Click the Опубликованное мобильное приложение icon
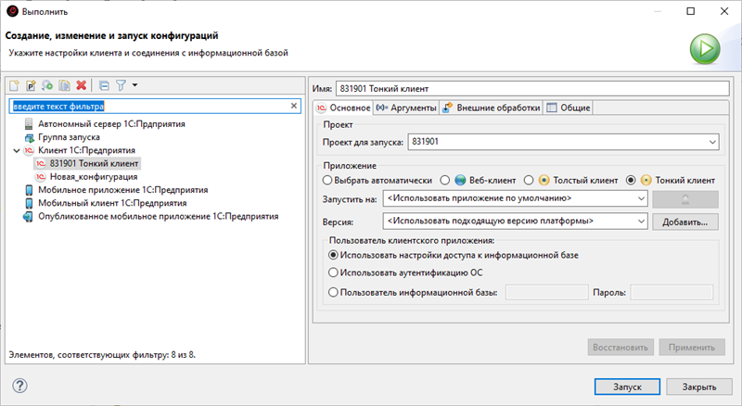 click(x=28, y=217)
